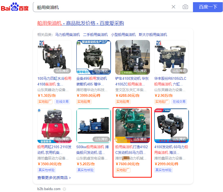Open thumbnail of 100马力四缸水冷 engine

[x=55, y=57]
